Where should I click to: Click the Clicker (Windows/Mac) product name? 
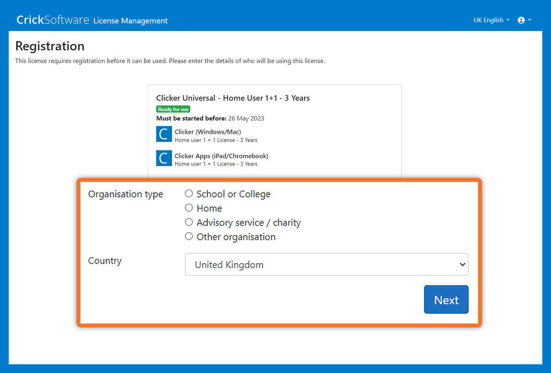208,132
